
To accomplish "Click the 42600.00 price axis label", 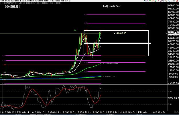I will click(x=173, y=48).
